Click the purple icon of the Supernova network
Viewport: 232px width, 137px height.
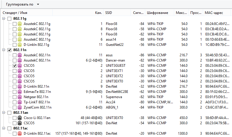coord(20,97)
